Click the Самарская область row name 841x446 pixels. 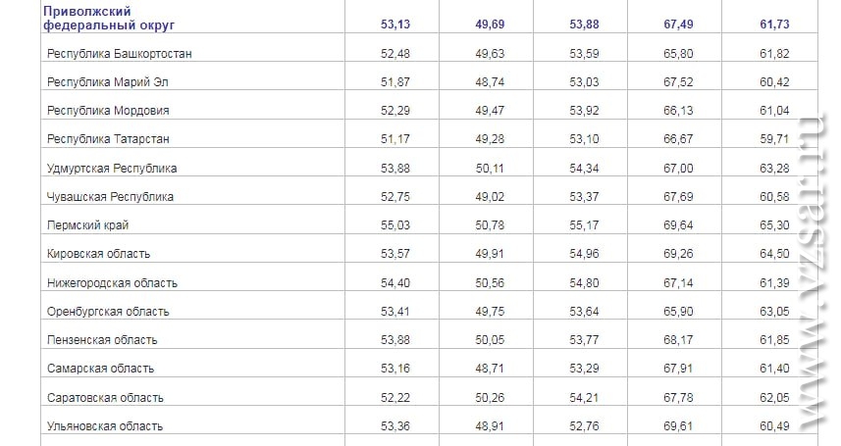(x=101, y=369)
